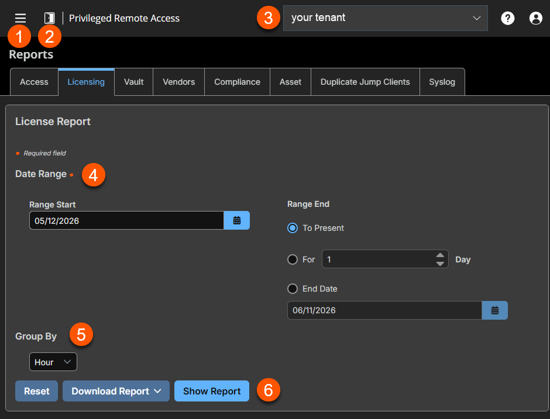
Task: Increase the day count with up arrow
Action: pyautogui.click(x=440, y=255)
